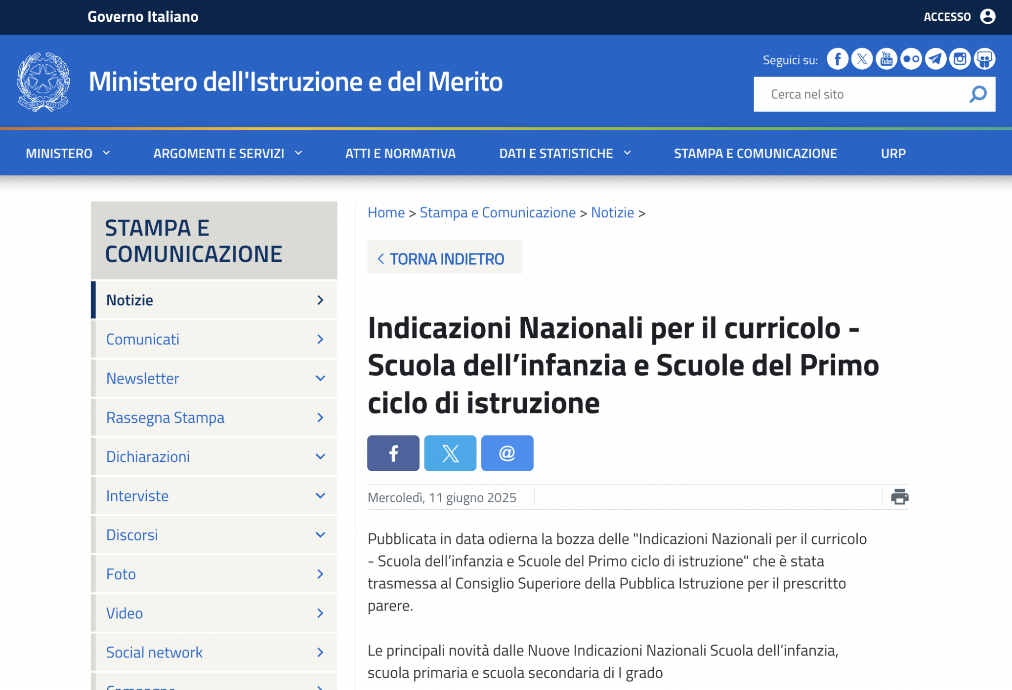Click the date Mercoledì, 11 giugno 2025
The height and width of the screenshot is (690, 1012).
[442, 497]
